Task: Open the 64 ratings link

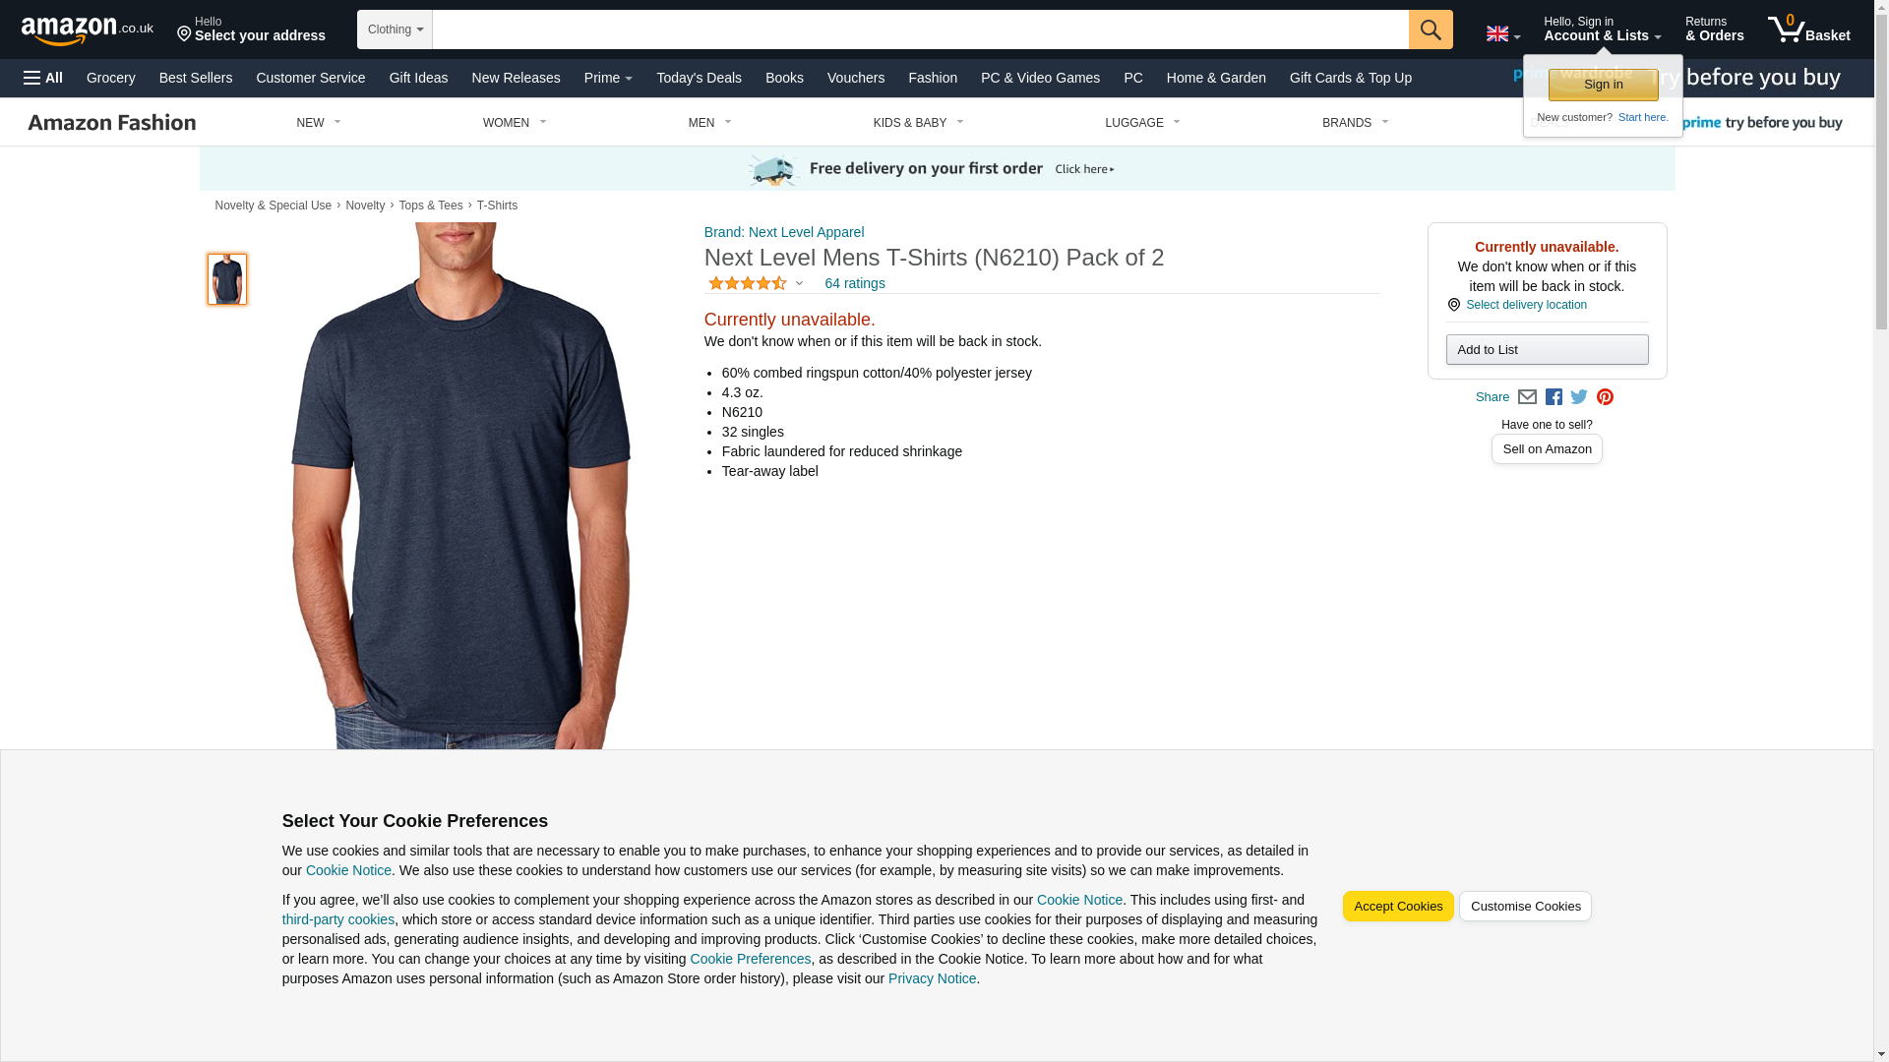Action: (x=854, y=283)
